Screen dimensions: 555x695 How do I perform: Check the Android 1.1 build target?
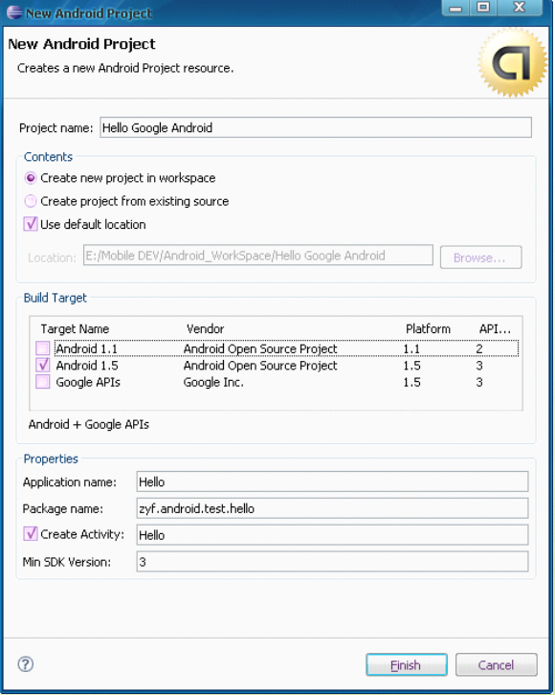(42, 348)
